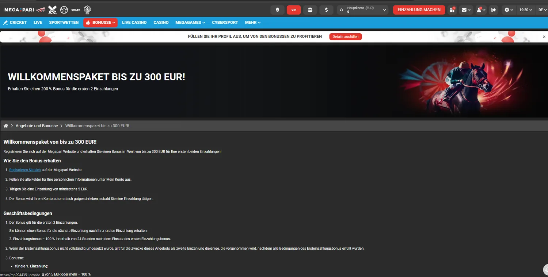
Task: Open the gift box icon with notification
Action: [x=452, y=10]
